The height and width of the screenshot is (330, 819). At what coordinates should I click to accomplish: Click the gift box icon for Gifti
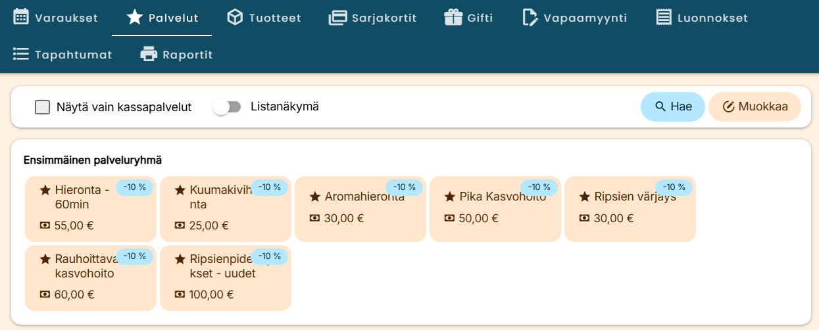[453, 18]
